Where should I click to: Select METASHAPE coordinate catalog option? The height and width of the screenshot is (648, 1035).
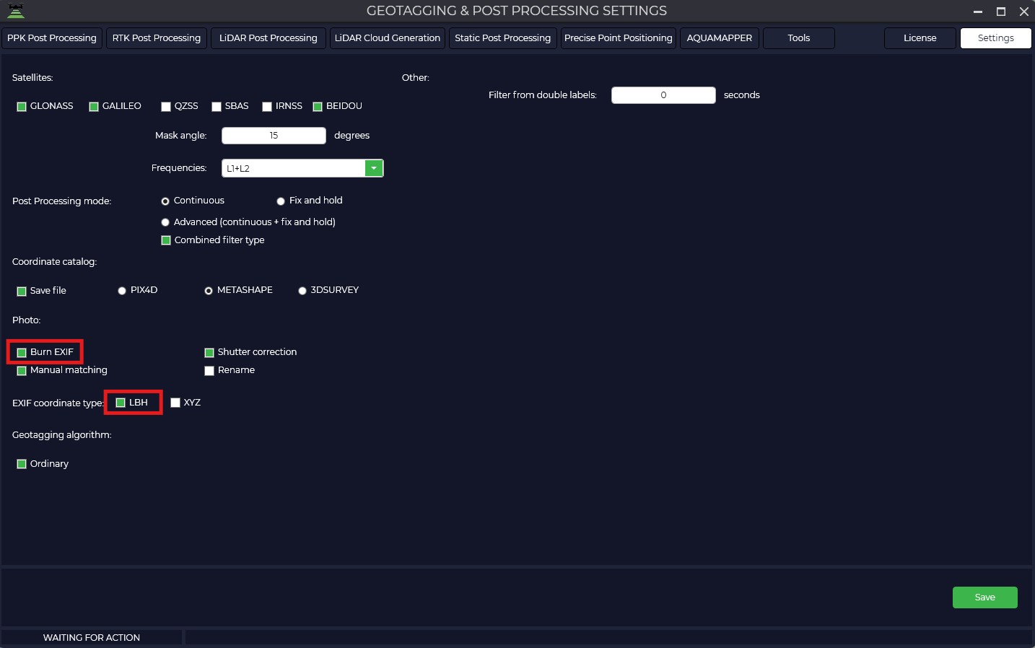[209, 291]
